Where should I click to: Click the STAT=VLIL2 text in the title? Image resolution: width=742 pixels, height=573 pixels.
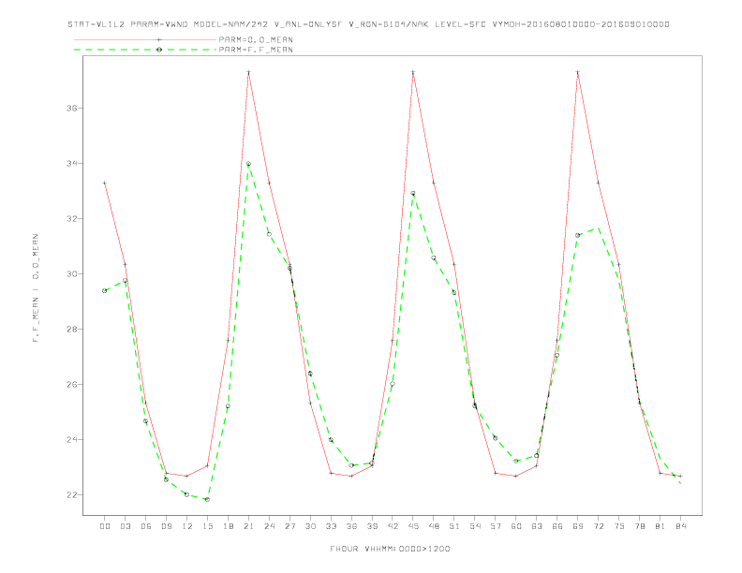(x=96, y=24)
